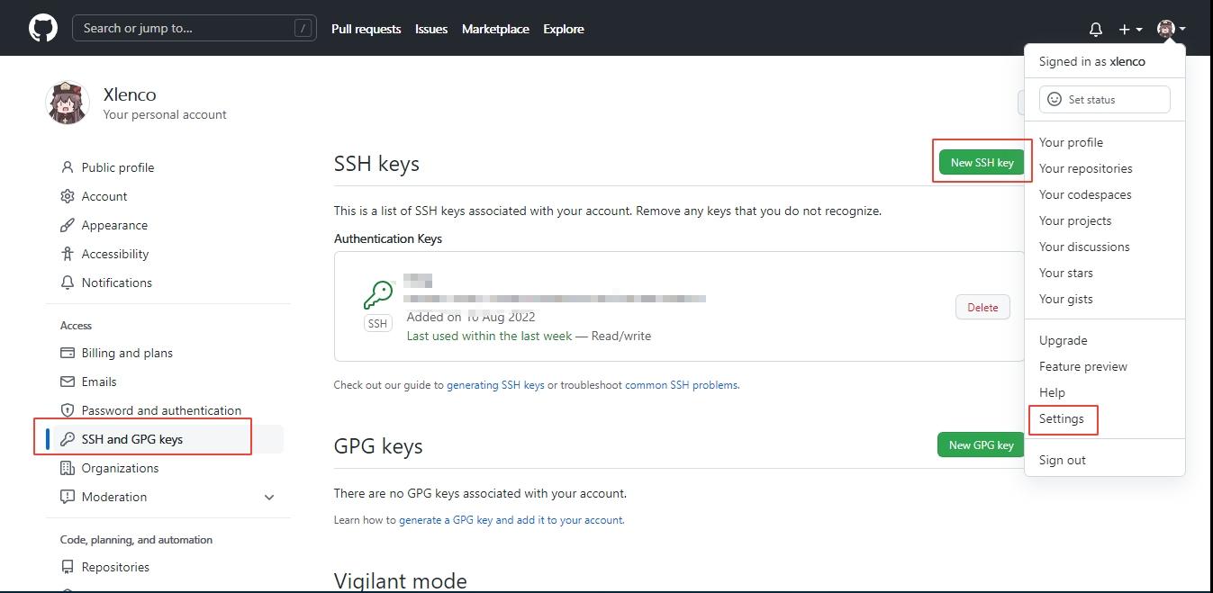Select Settings from the user menu
The width and height of the screenshot is (1213, 593).
tap(1062, 418)
